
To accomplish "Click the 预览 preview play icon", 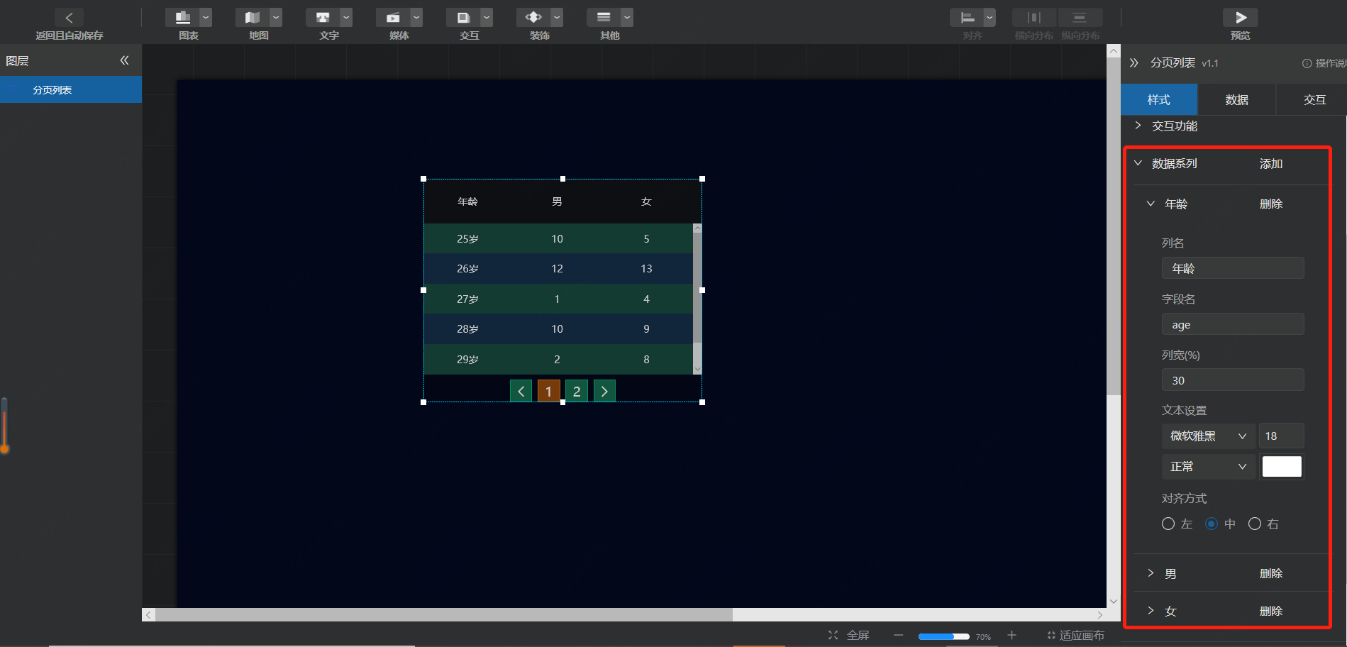I will coord(1241,18).
